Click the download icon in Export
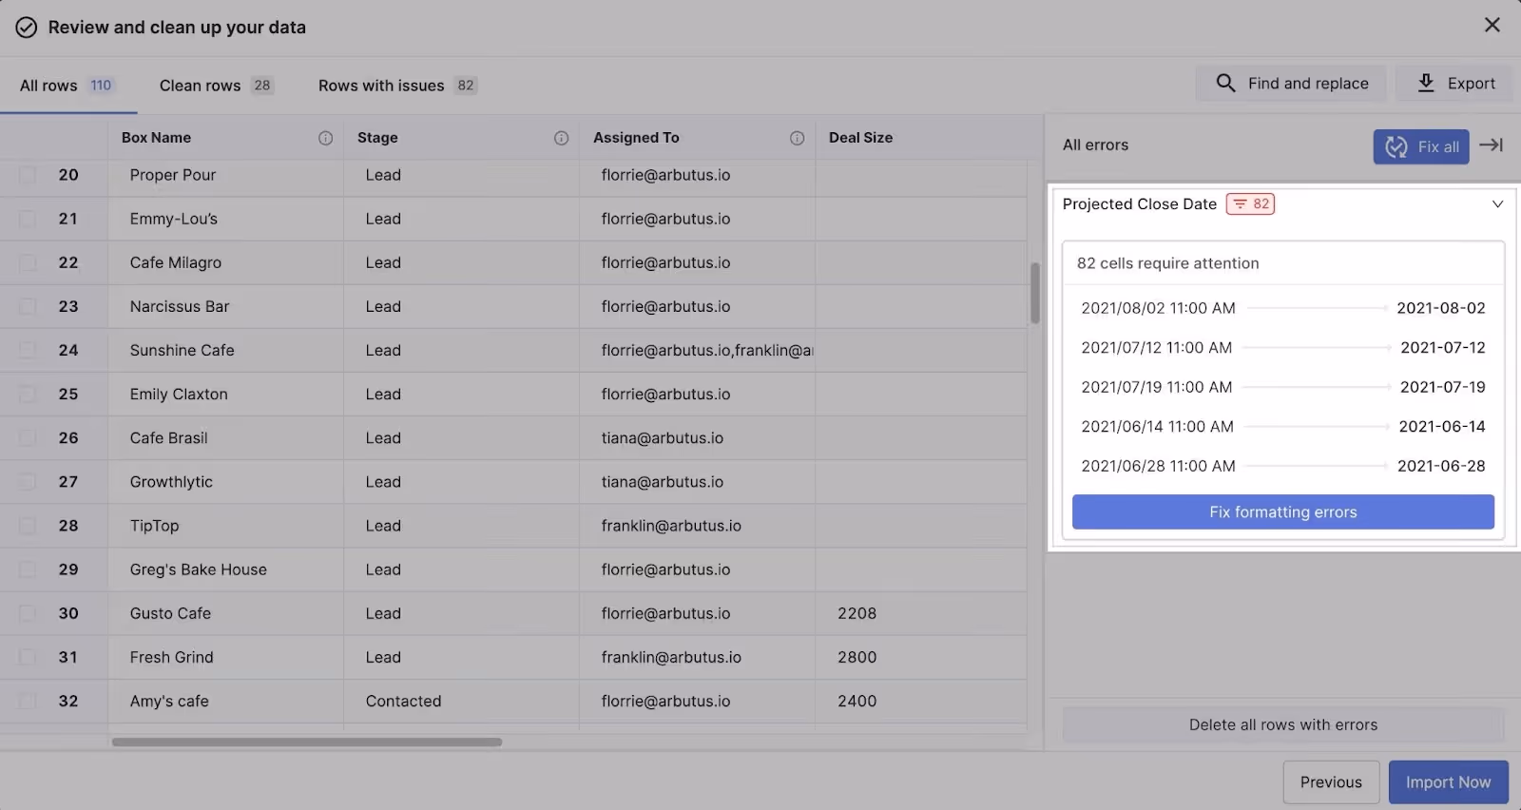This screenshot has height=810, width=1521. tap(1426, 84)
